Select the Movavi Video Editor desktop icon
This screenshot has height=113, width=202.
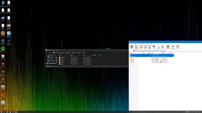point(9,34)
